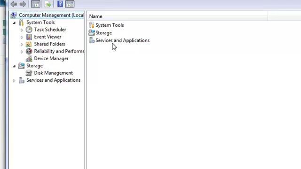Select Storage text in list pane
Viewport: 301px width, 169px height.
(103, 33)
